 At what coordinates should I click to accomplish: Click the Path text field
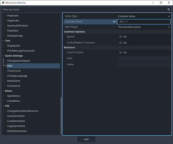[144, 58]
